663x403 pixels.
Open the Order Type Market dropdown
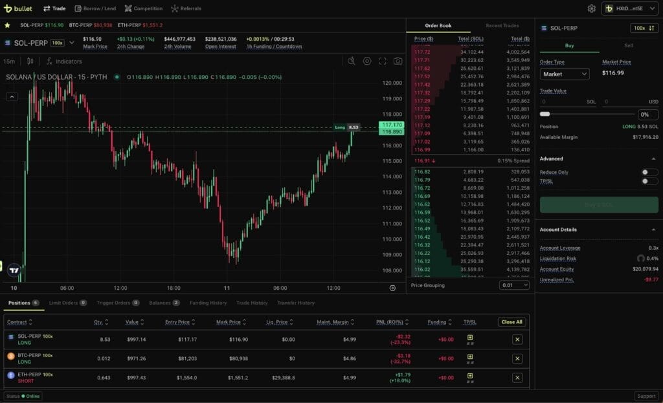click(565, 74)
